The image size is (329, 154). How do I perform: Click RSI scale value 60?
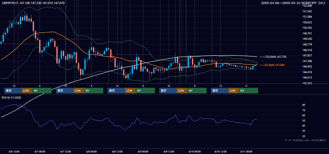(x=304, y=115)
